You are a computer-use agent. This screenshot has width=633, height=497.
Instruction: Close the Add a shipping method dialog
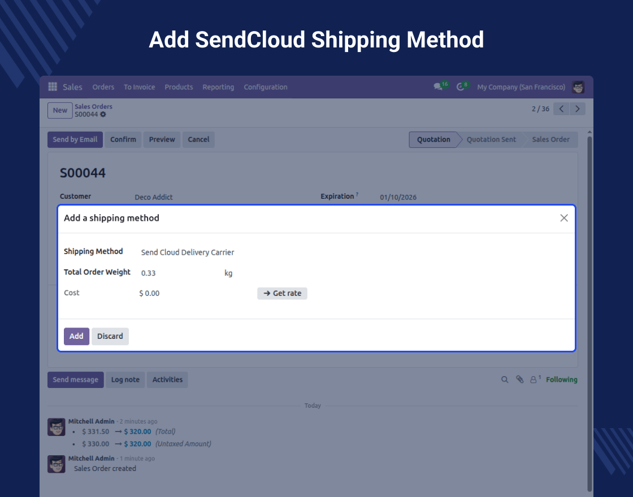[563, 218]
